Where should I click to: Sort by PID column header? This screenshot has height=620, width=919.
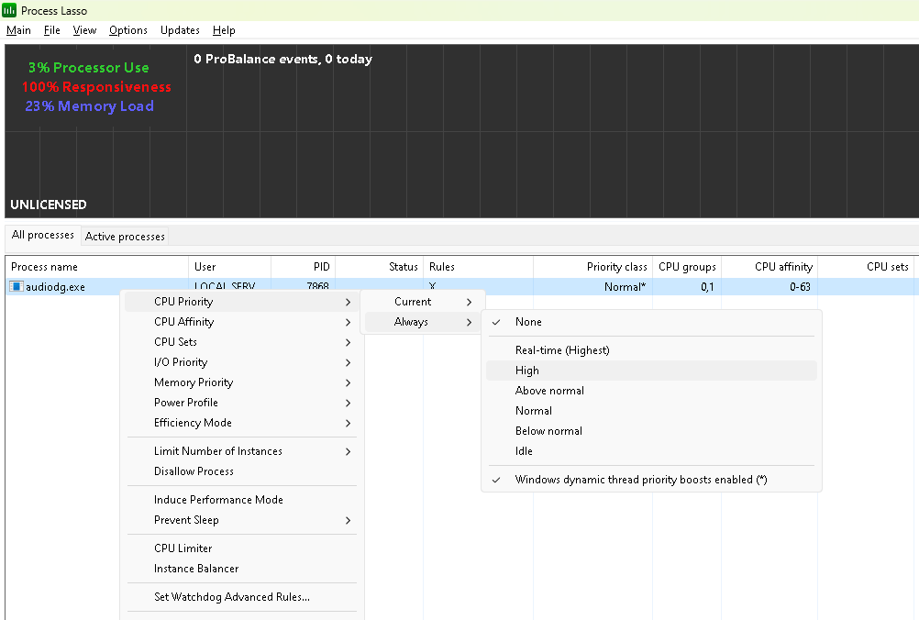tap(303, 267)
